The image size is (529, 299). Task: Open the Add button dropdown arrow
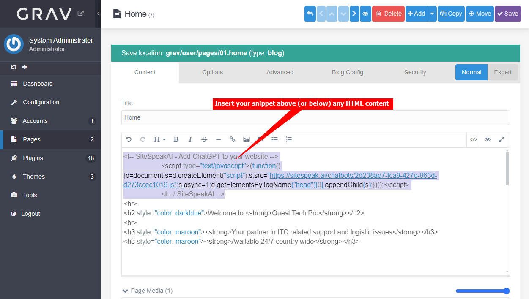(x=432, y=14)
